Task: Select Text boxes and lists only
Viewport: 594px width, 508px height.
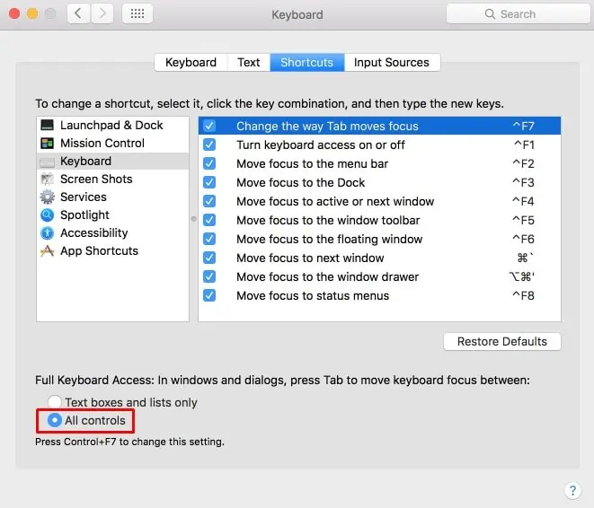Action: point(56,403)
